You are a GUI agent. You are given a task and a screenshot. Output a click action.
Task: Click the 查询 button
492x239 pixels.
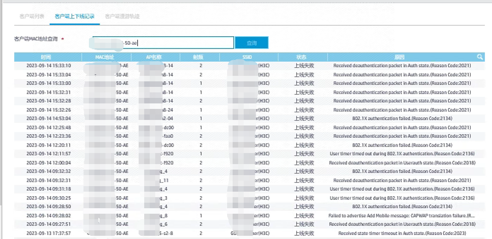pos(252,43)
